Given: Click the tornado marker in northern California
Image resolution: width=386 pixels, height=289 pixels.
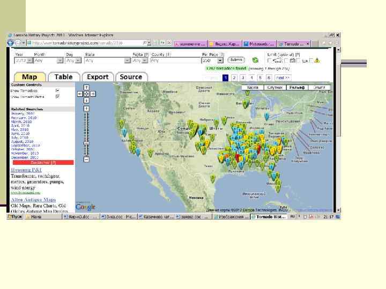Looking at the screenshot, I should (122, 124).
